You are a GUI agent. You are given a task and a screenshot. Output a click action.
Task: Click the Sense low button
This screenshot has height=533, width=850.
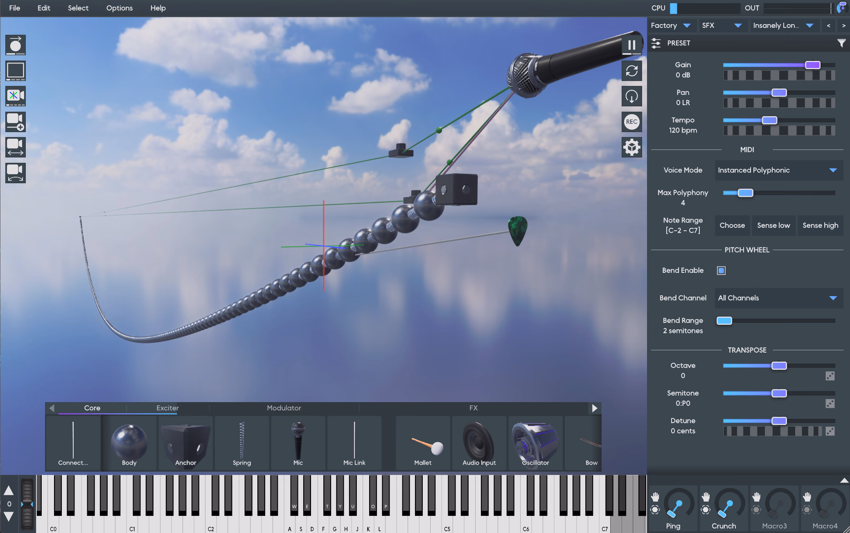773,225
